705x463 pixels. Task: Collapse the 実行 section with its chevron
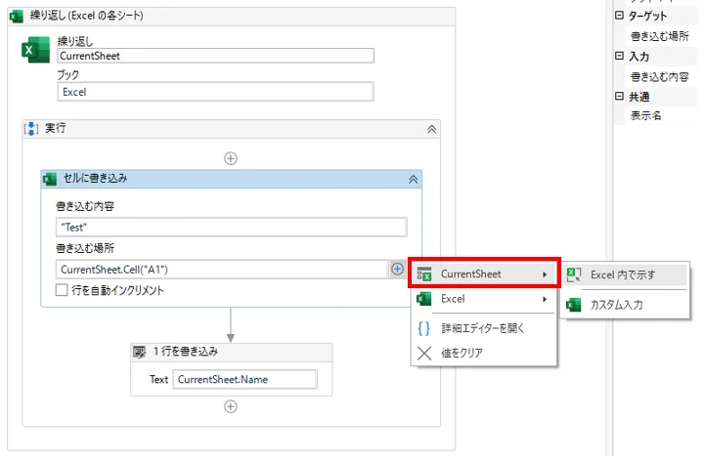431,128
